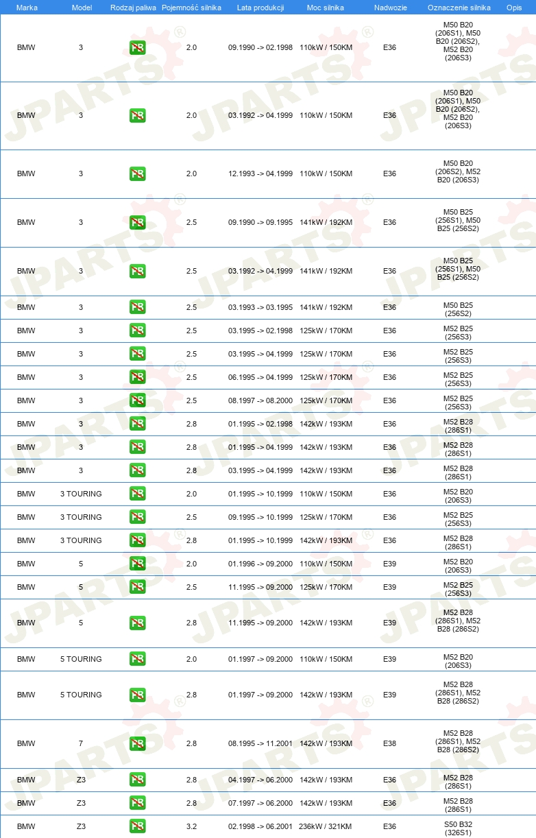Image resolution: width=536 pixels, height=838 pixels.
Task: Click the fuel icon in the 3 TOURING 2.5 row
Action: [x=137, y=517]
